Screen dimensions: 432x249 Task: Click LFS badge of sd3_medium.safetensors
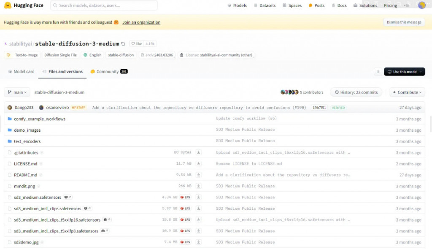click(x=185, y=197)
